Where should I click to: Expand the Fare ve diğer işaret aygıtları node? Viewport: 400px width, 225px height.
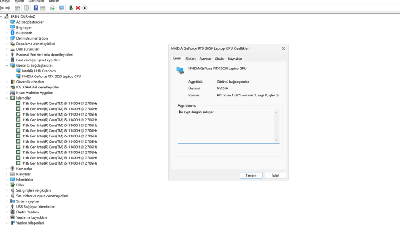pyautogui.click(x=7, y=60)
